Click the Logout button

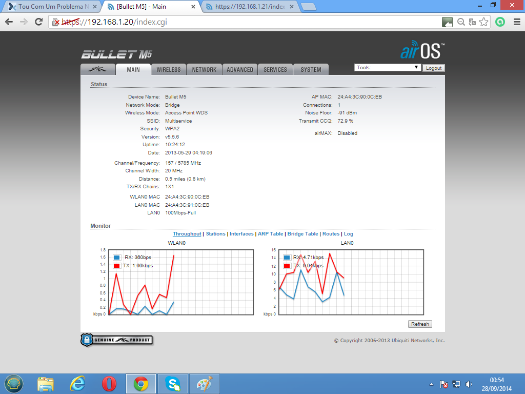click(x=434, y=68)
